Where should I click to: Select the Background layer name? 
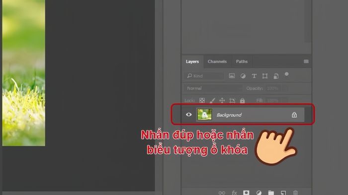[229, 115]
